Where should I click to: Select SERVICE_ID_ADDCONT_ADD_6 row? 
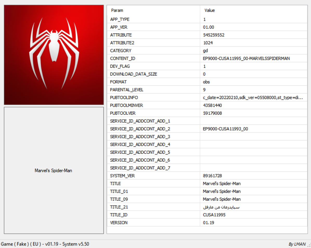(x=207, y=160)
